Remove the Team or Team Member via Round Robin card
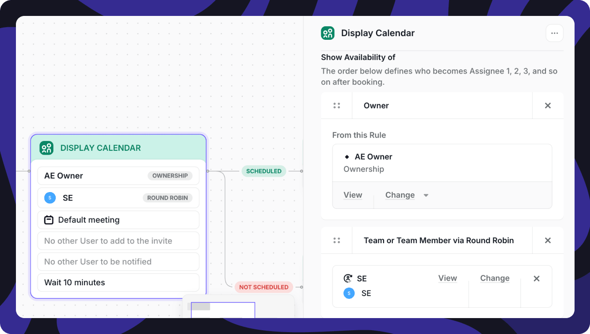The width and height of the screenshot is (590, 334). click(548, 240)
